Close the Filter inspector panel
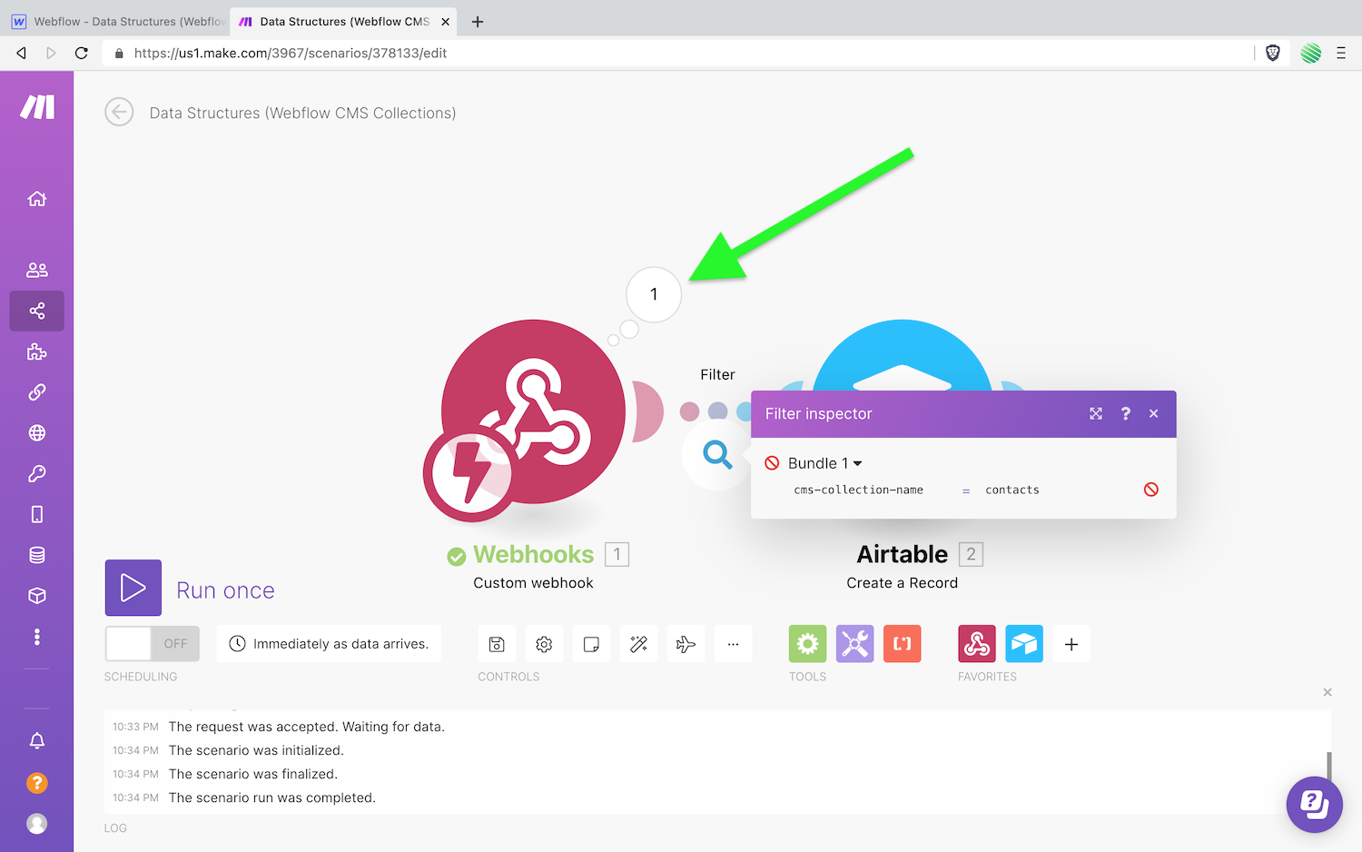Image resolution: width=1362 pixels, height=852 pixels. pyautogui.click(x=1154, y=413)
